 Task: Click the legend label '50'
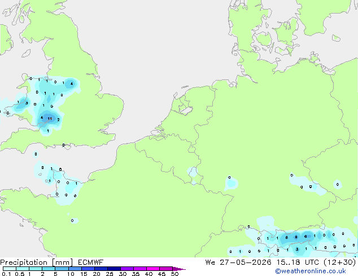pos(174,274)
